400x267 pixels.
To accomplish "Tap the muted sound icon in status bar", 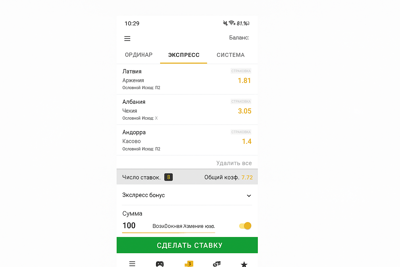I will [225, 23].
